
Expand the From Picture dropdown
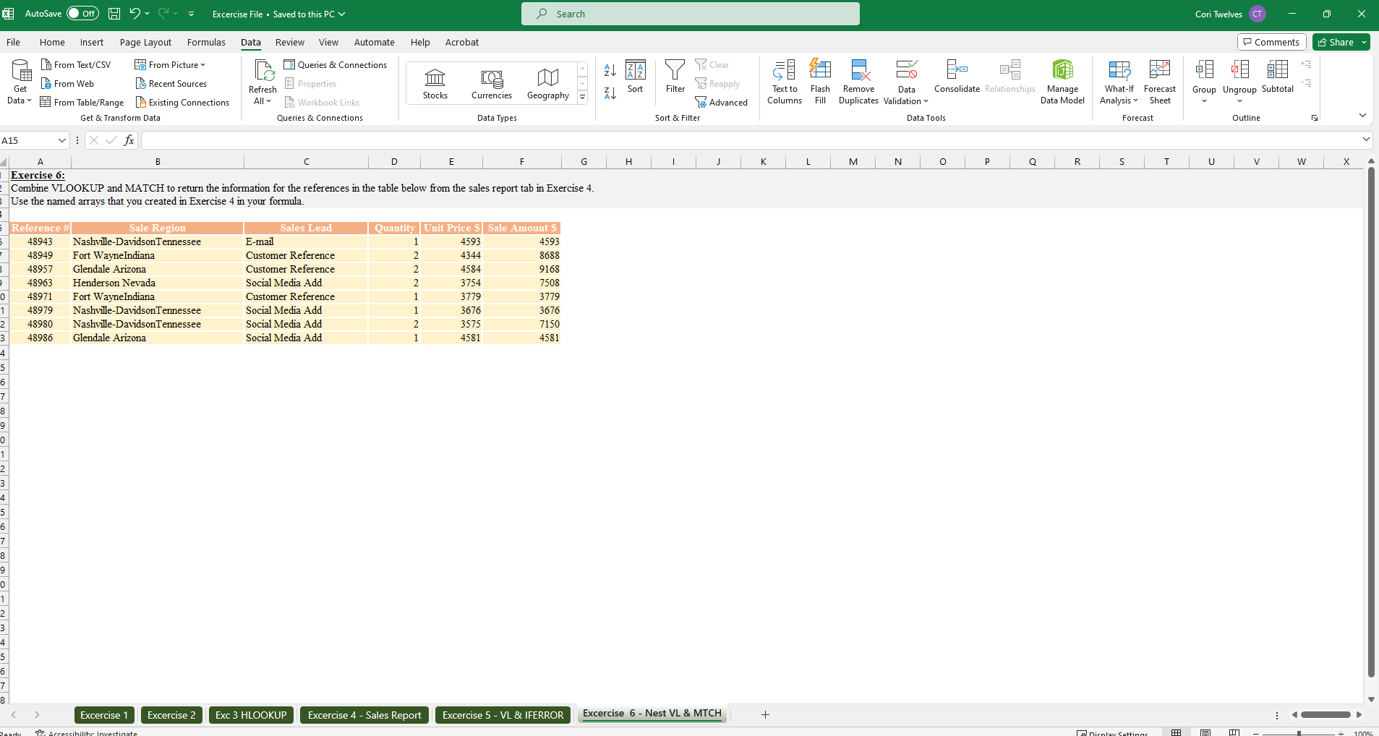202,65
